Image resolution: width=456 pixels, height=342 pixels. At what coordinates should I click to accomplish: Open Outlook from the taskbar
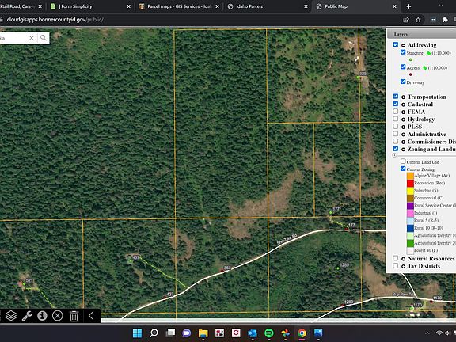coord(253,333)
